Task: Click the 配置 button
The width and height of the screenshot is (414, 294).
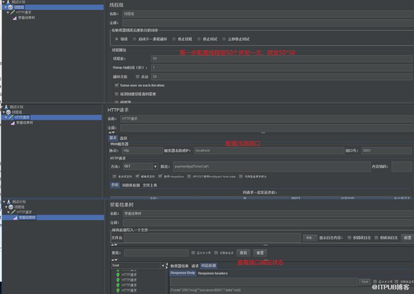Action: pyautogui.click(x=407, y=238)
